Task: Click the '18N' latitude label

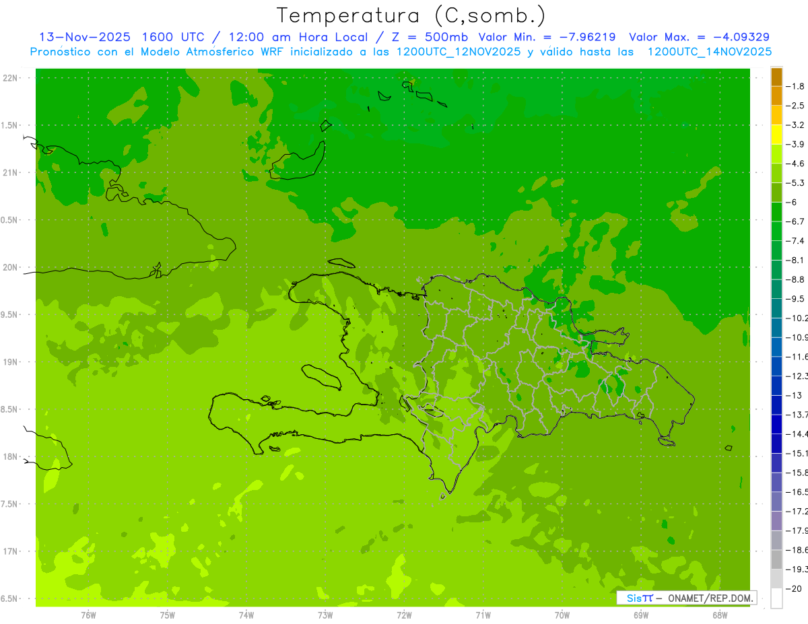Action: click(11, 456)
